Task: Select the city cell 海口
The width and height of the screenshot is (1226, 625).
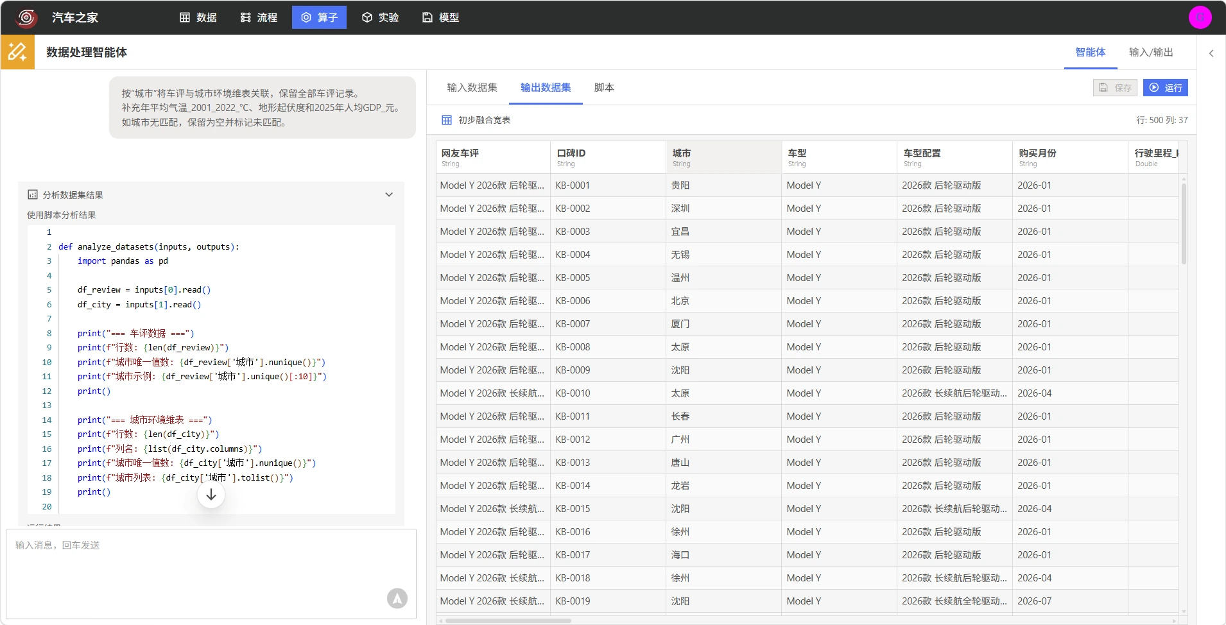Action: [x=723, y=555]
